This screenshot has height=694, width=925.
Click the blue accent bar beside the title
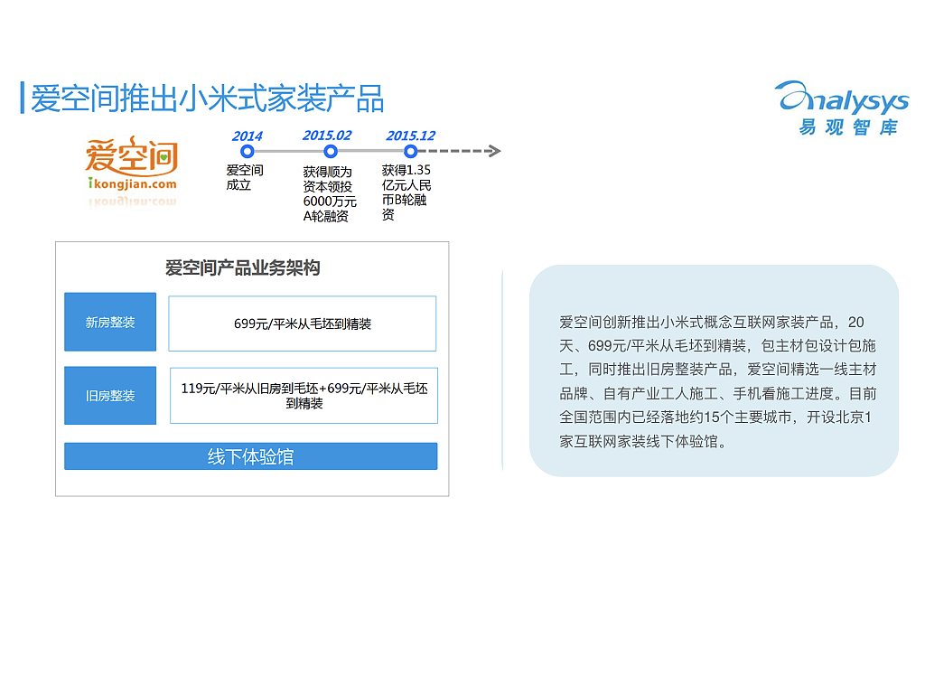point(20,95)
